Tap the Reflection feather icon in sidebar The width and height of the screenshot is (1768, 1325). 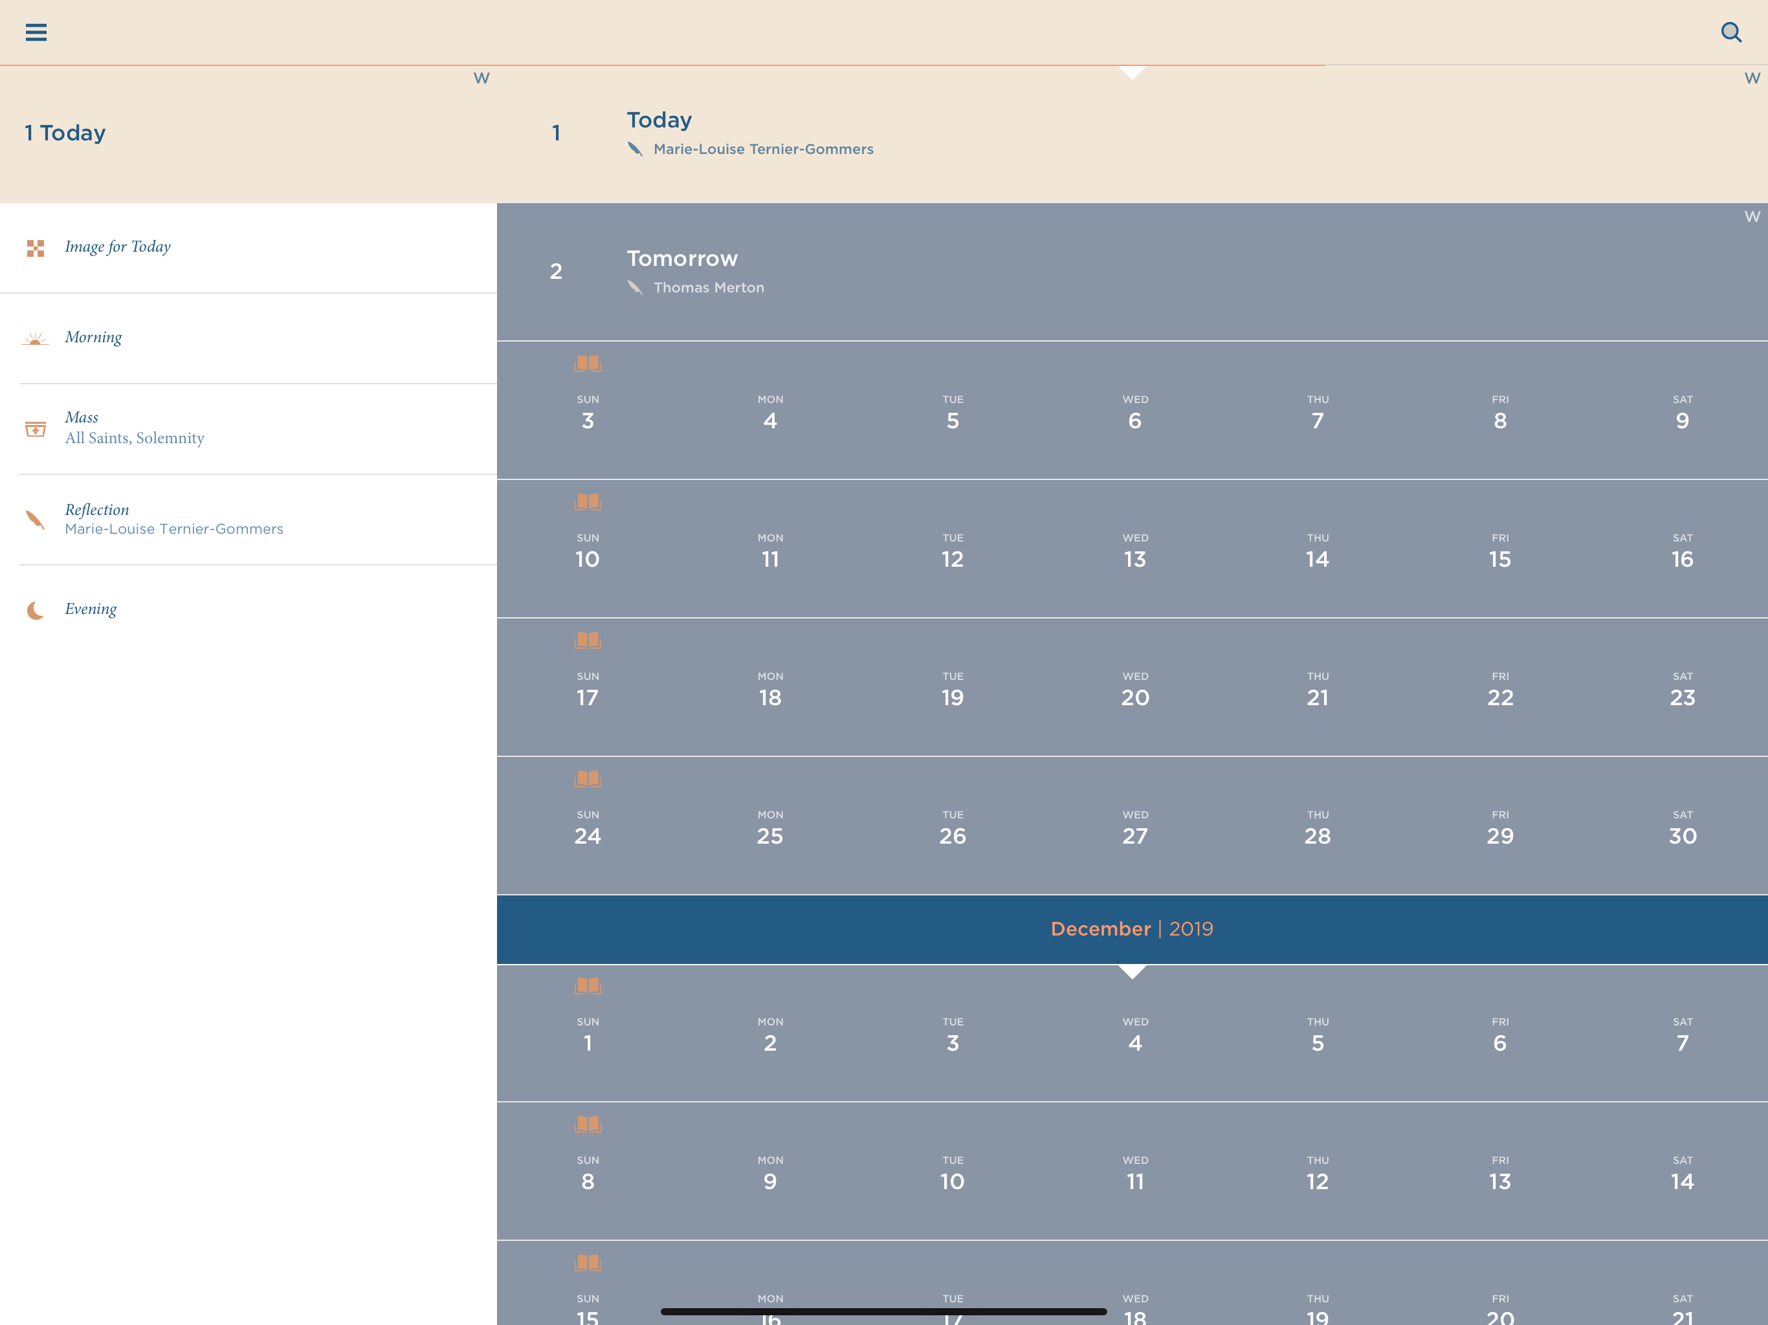pos(35,520)
